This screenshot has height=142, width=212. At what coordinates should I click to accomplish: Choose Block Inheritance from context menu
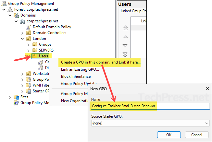coord(76,77)
